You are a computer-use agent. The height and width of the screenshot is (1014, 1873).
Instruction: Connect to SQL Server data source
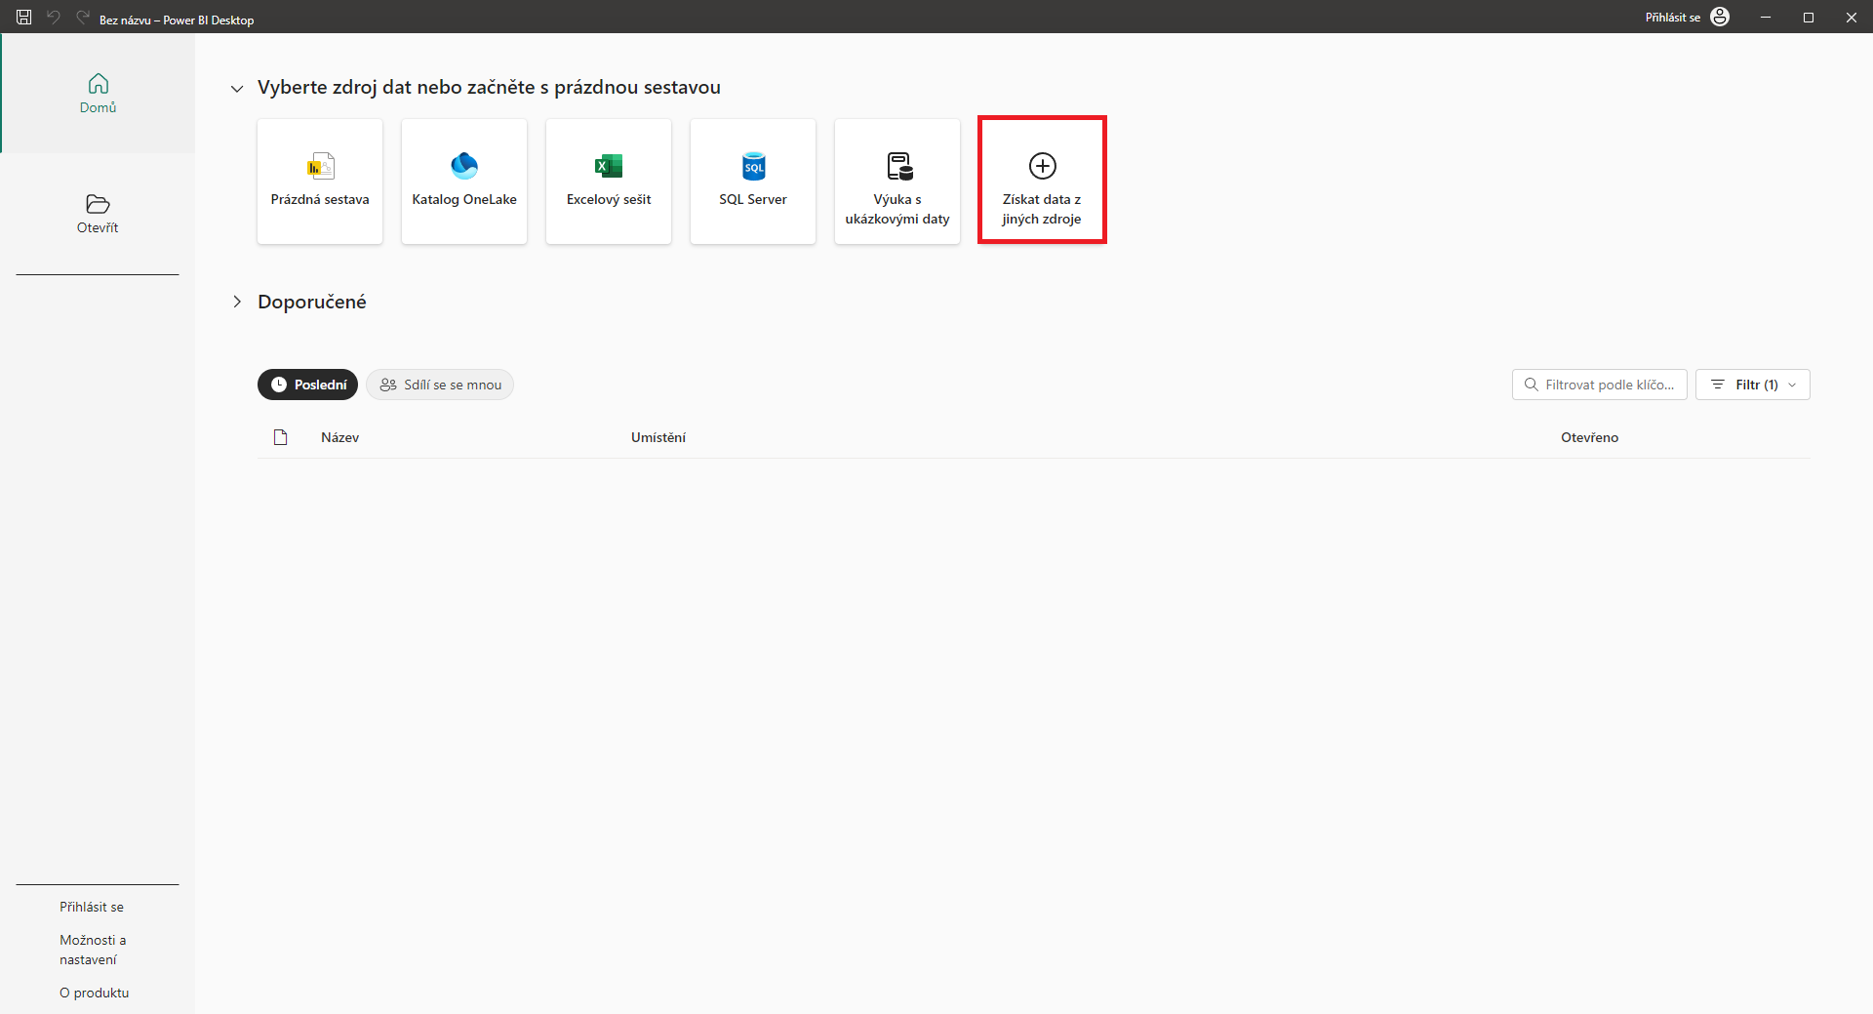(x=752, y=182)
